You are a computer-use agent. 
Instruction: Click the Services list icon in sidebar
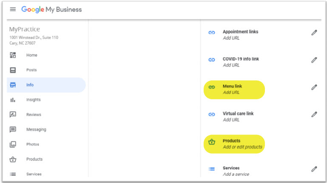pyautogui.click(x=13, y=174)
